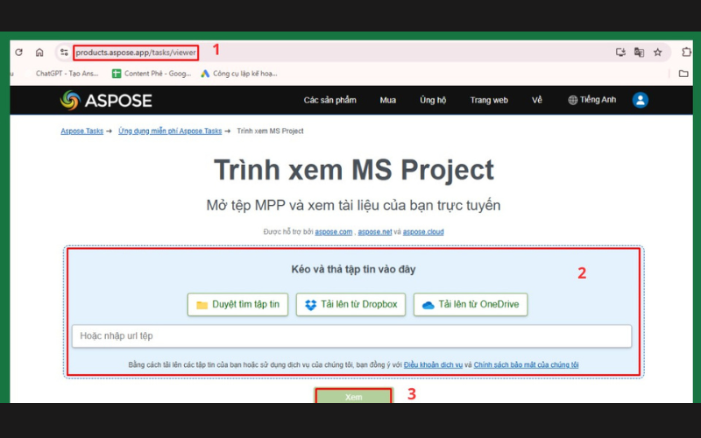Open the all bookmarks folder icon
The image size is (701, 438).
683,74
